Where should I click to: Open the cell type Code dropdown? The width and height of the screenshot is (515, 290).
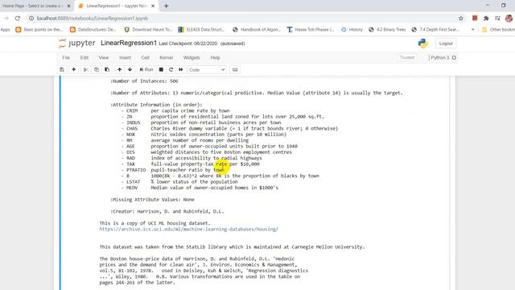point(207,70)
